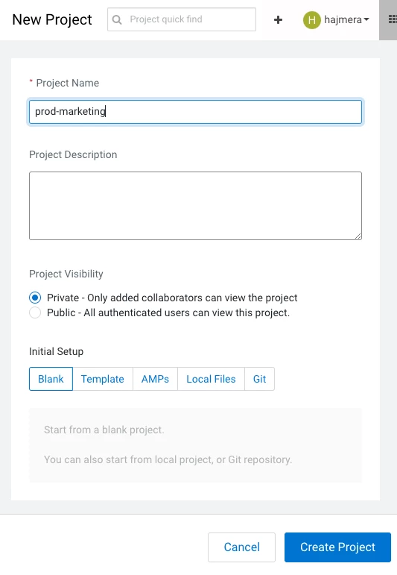Viewport: 397px width, 575px height.
Task: Select the Git setup tab
Action: point(259,379)
